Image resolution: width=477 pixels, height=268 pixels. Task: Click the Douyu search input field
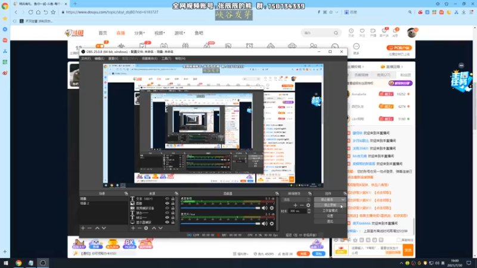tap(318, 33)
